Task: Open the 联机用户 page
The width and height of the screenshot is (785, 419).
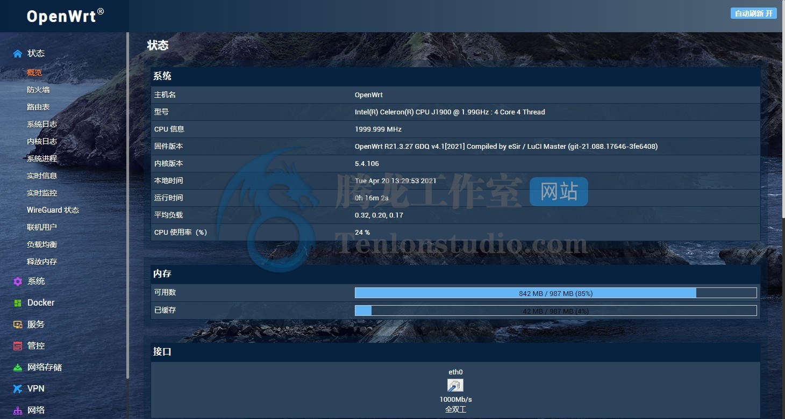Action: tap(42, 227)
